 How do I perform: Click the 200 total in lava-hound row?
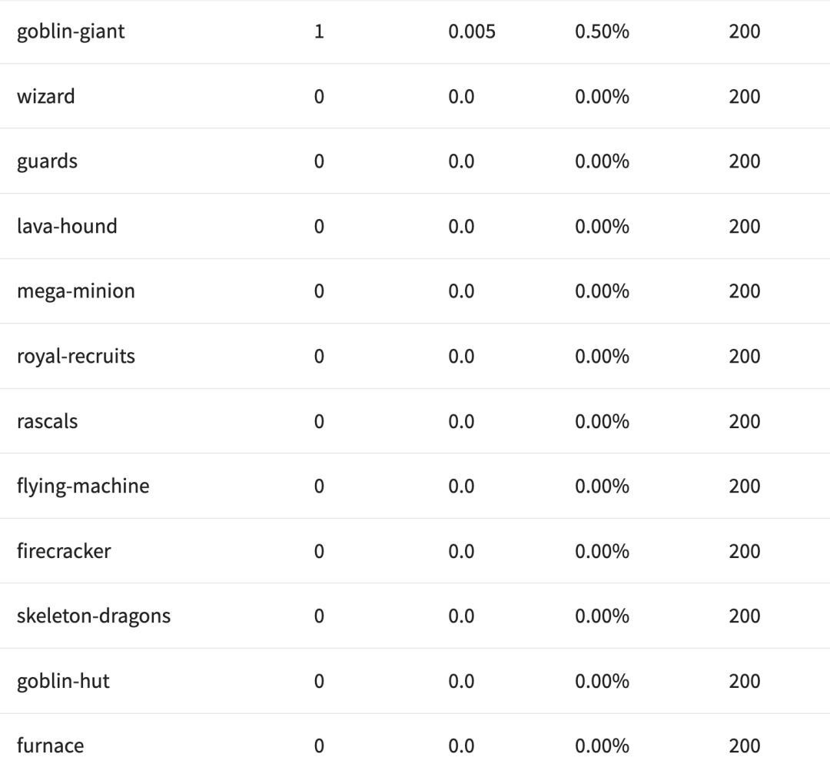(744, 227)
